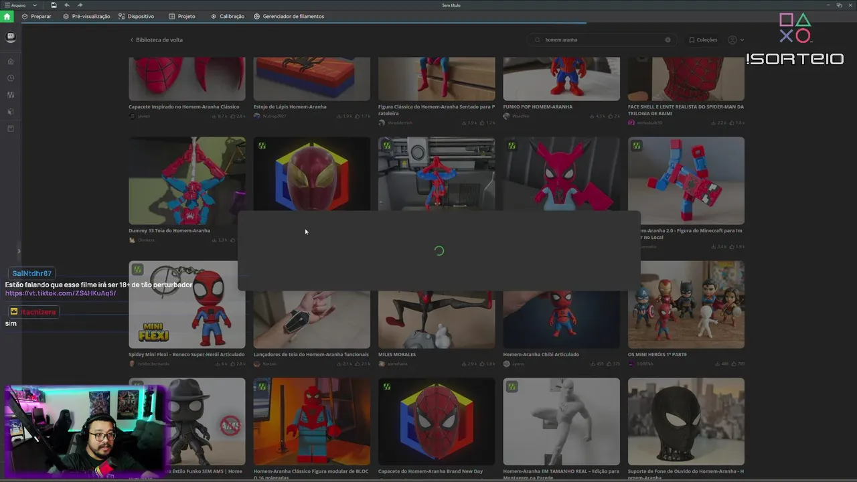Image resolution: width=857 pixels, height=482 pixels.
Task: Click the green Home icon in the tab bar
Action: 7,16
